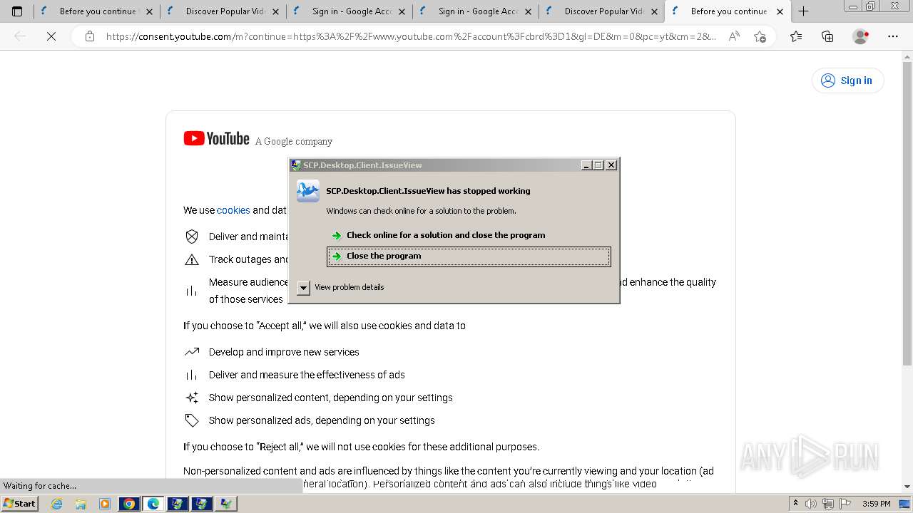Open Action Center flag tray icon

(845, 504)
